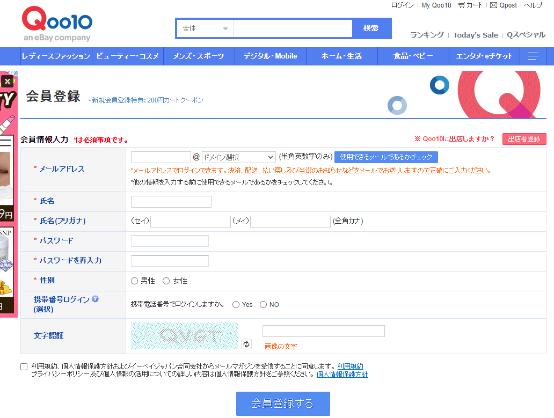Close the left promotional banner
The height and width of the screenshot is (418, 554).
point(7,80)
